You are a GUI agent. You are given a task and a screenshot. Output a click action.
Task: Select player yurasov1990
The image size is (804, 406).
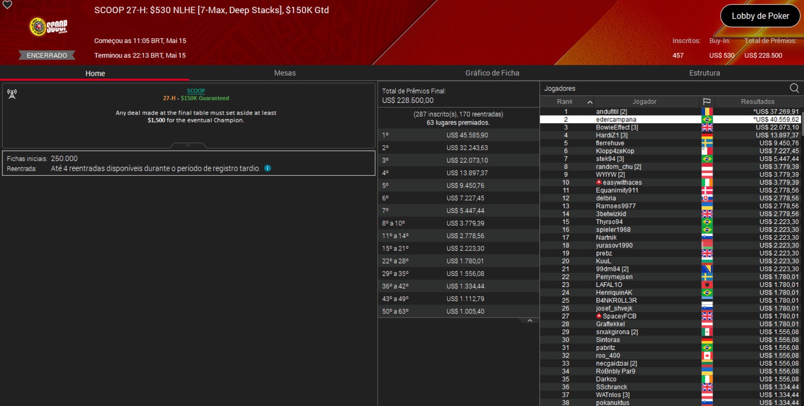[614, 245]
